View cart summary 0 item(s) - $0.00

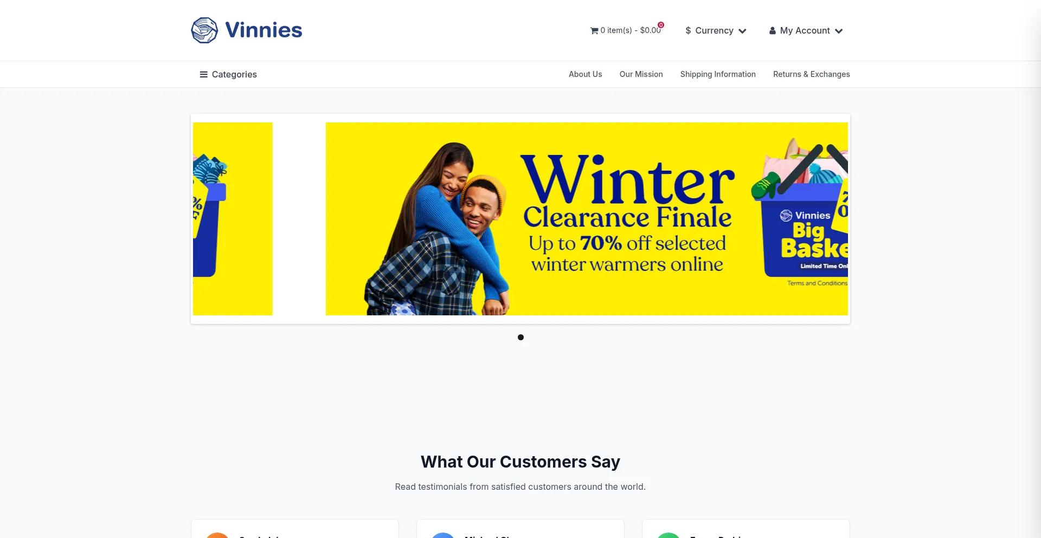[x=631, y=30]
